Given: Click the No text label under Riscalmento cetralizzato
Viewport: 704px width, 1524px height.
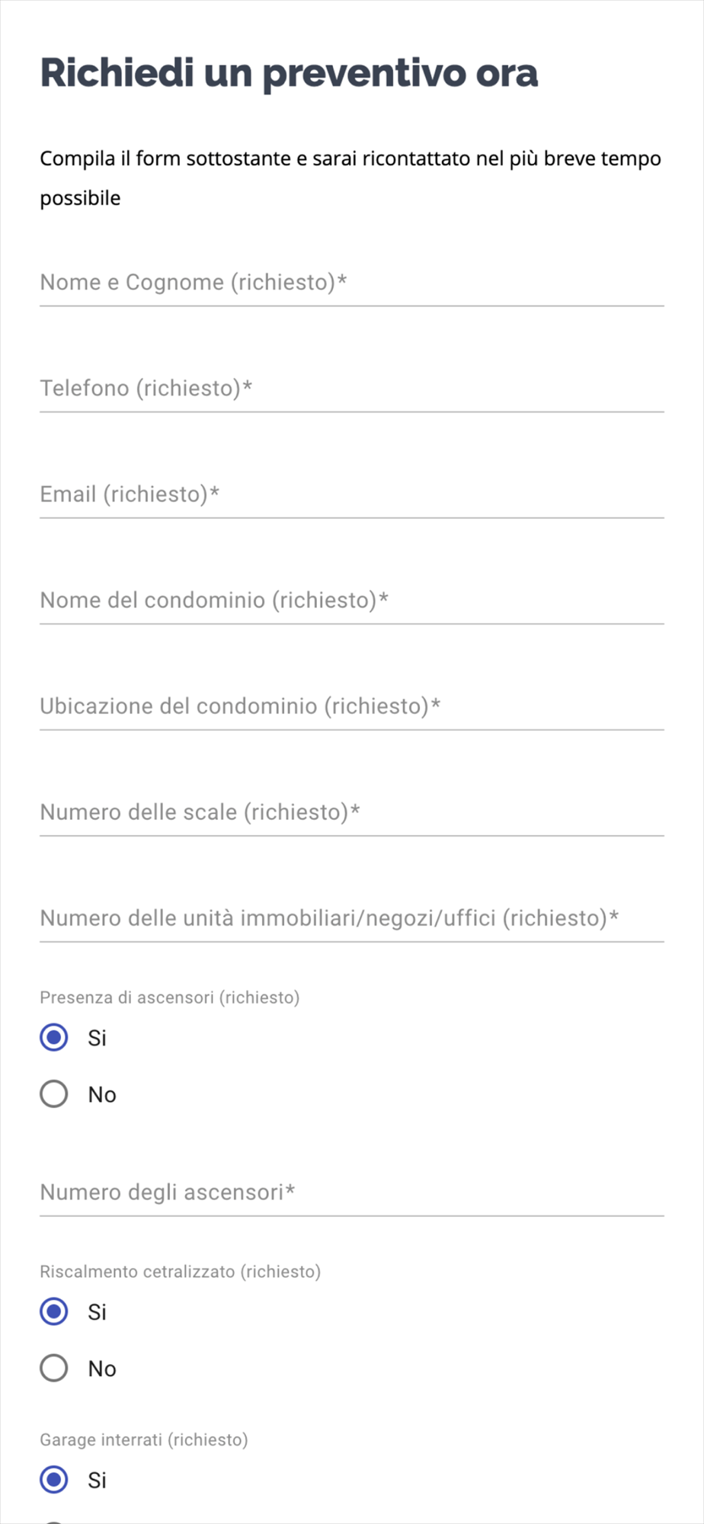Looking at the screenshot, I should [102, 1369].
